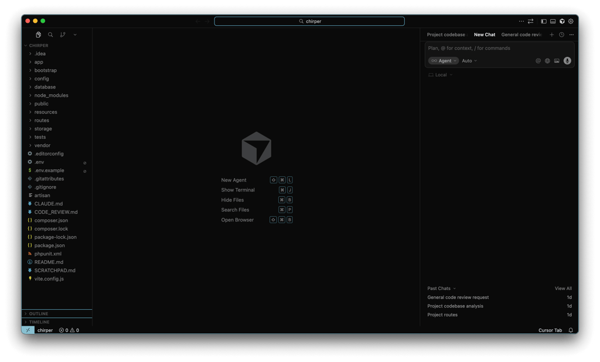Expand the routes folder

57,121
